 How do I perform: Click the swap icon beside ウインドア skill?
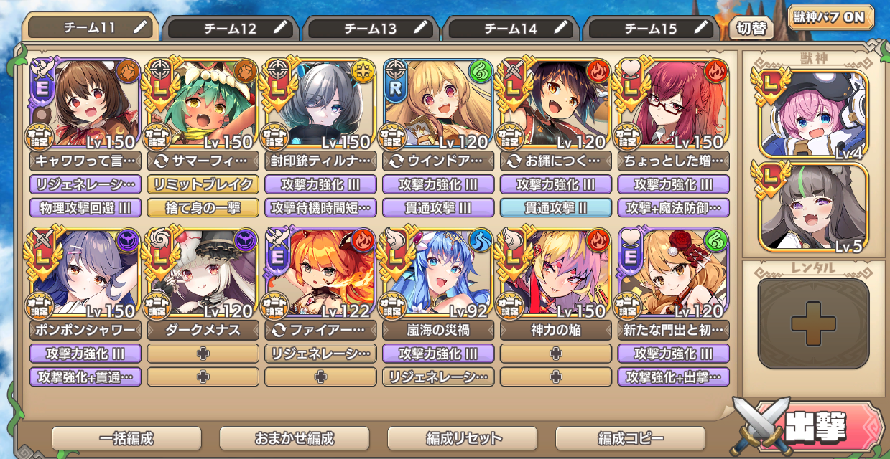coord(396,160)
